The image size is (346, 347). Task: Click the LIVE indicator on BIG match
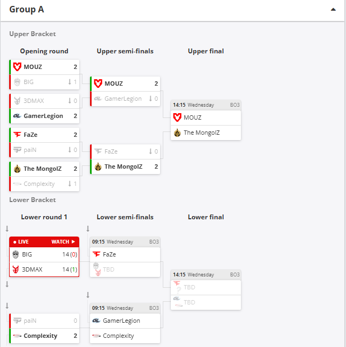coord(21,242)
